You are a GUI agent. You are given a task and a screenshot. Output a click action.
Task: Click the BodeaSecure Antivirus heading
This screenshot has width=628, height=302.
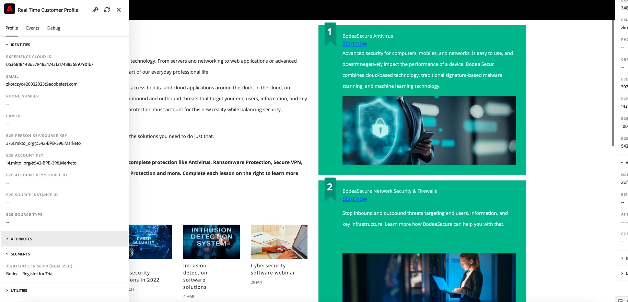coord(368,36)
